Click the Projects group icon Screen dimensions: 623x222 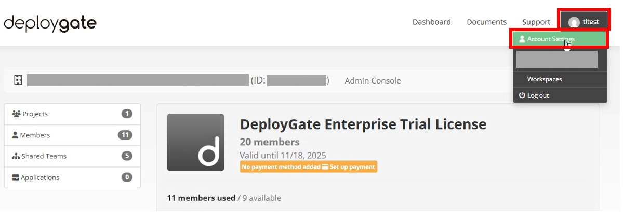coord(16,114)
